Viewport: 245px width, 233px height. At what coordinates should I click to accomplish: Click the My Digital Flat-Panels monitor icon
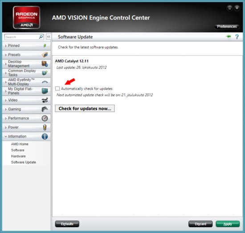point(45,91)
